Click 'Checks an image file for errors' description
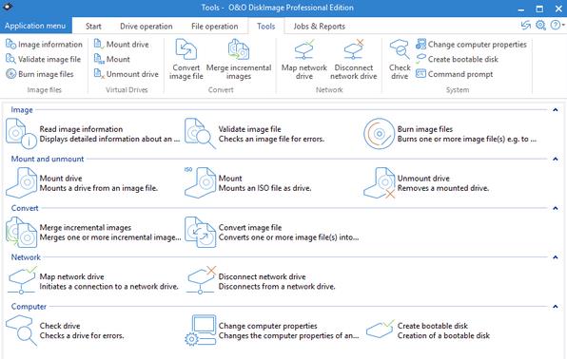567x359 pixels. pyautogui.click(x=271, y=139)
